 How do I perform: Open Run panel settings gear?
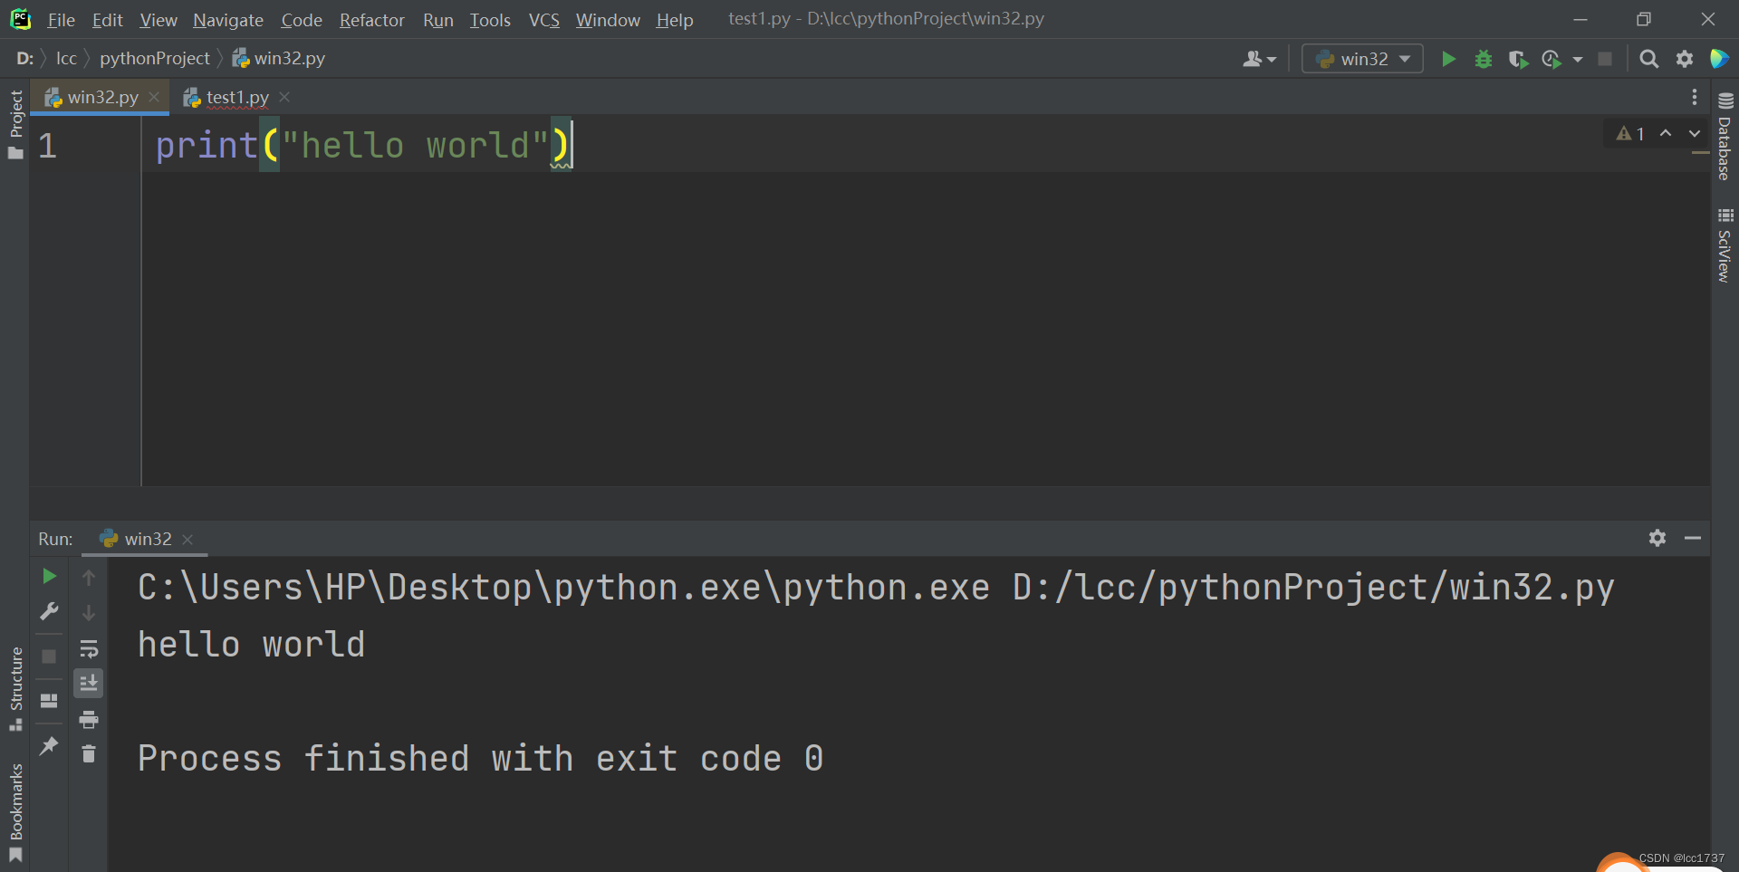click(x=1657, y=538)
